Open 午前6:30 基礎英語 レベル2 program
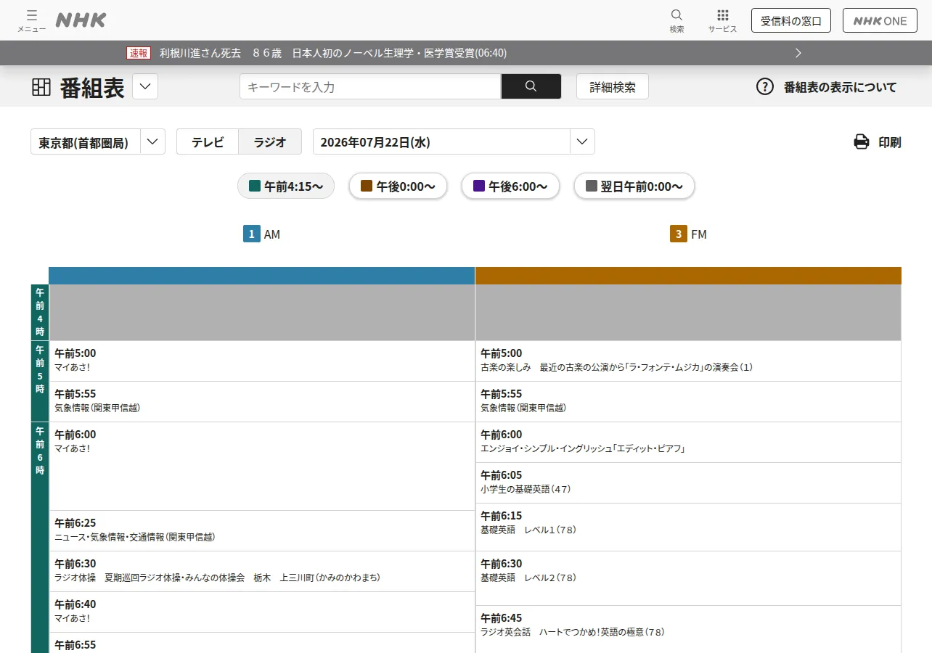Screen dimensions: 932x653 pos(688,578)
